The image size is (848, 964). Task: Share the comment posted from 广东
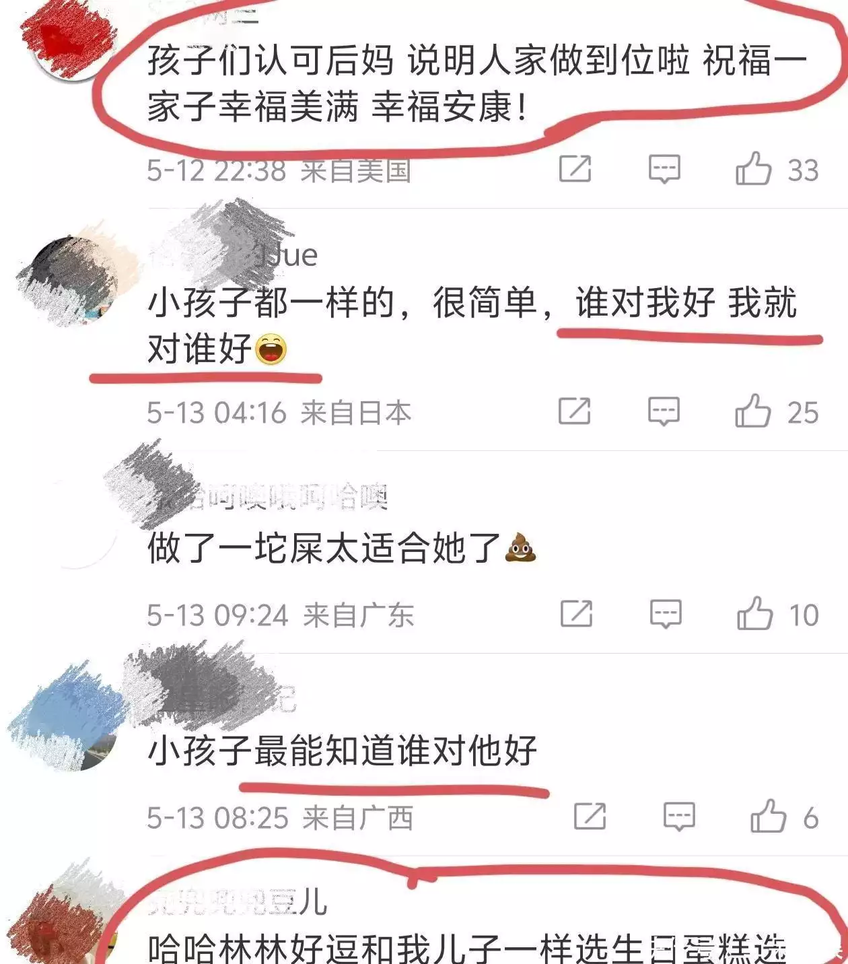point(577,613)
